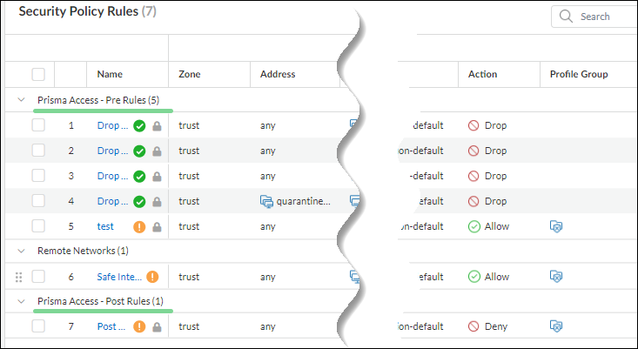The height and width of the screenshot is (349, 638).
Task: Select the checkbox for rule 3
Action: 38,176
